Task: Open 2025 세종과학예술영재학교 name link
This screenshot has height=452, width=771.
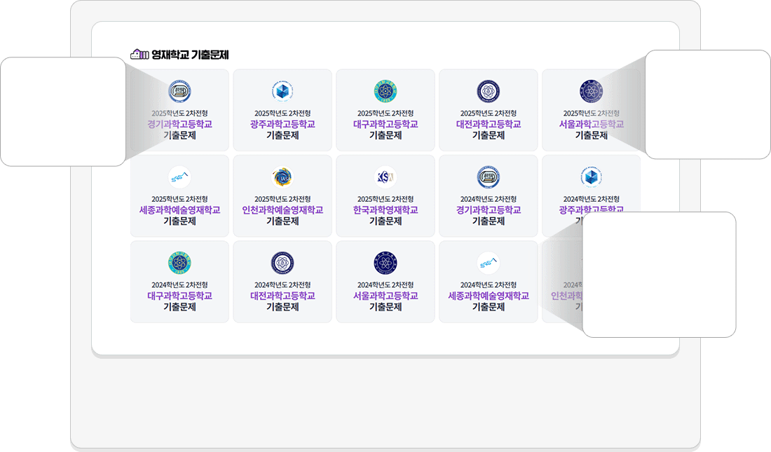Action: tap(179, 210)
